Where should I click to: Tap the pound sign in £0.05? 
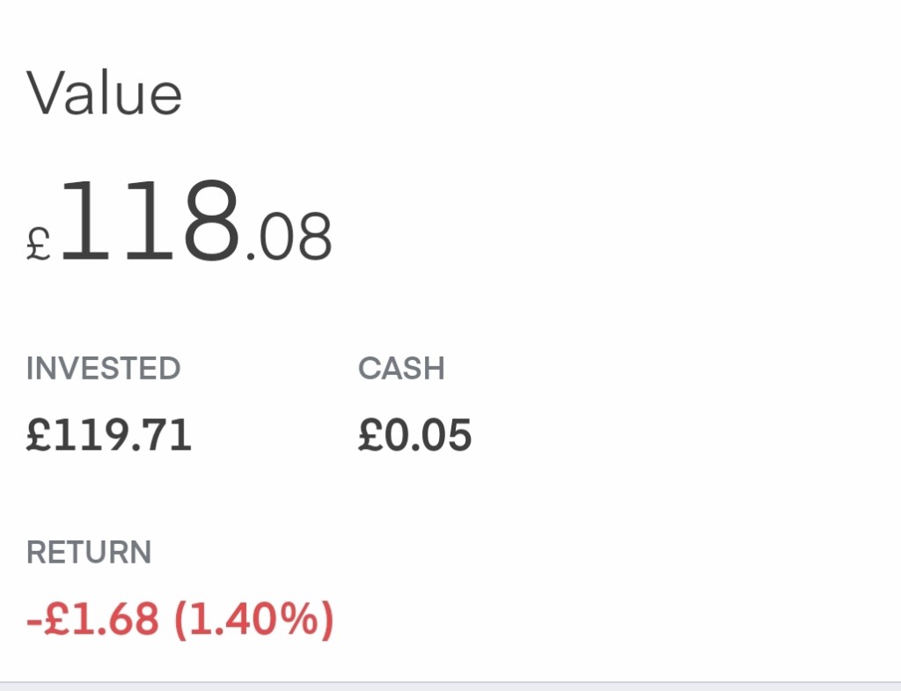click(370, 435)
